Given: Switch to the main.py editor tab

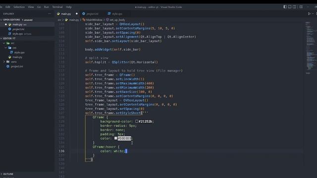Looking at the screenshot, I should coord(66,14).
